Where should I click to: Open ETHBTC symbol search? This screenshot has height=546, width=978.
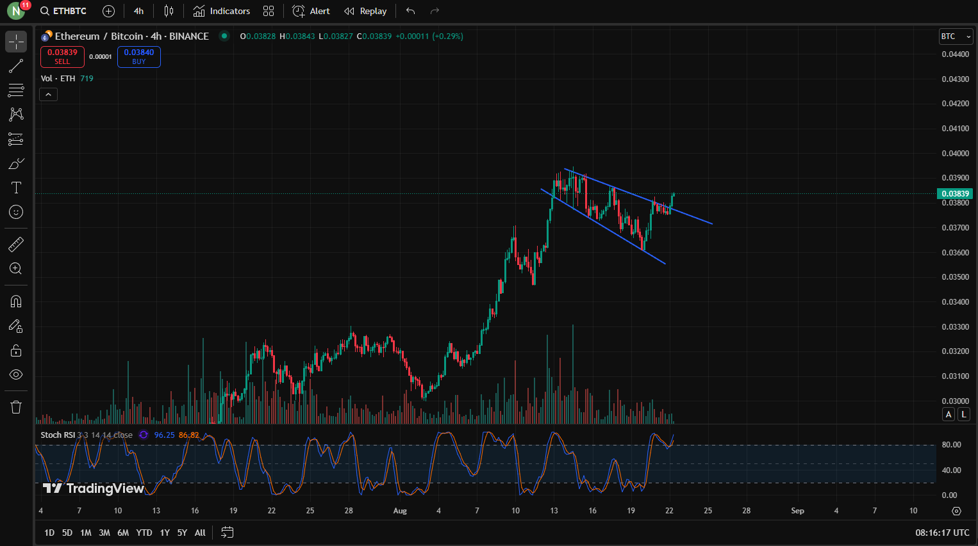pyautogui.click(x=63, y=11)
